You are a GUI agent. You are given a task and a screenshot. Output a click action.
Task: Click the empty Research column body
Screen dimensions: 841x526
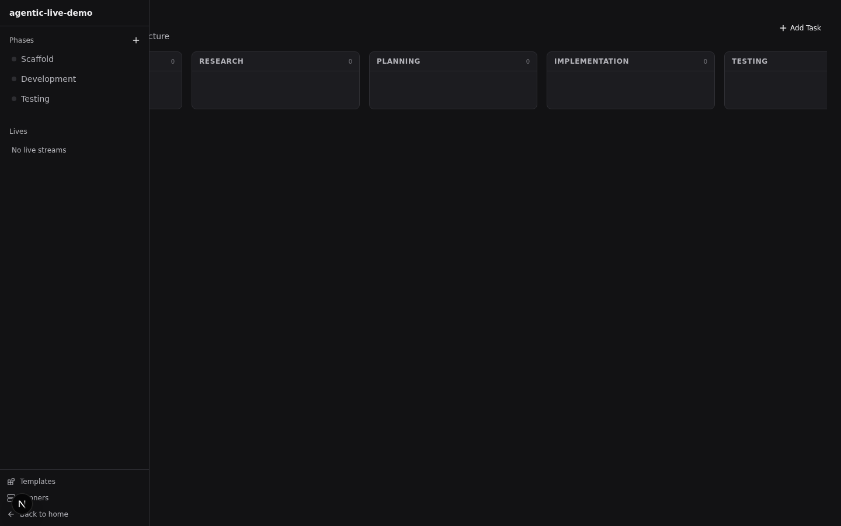tap(276, 90)
